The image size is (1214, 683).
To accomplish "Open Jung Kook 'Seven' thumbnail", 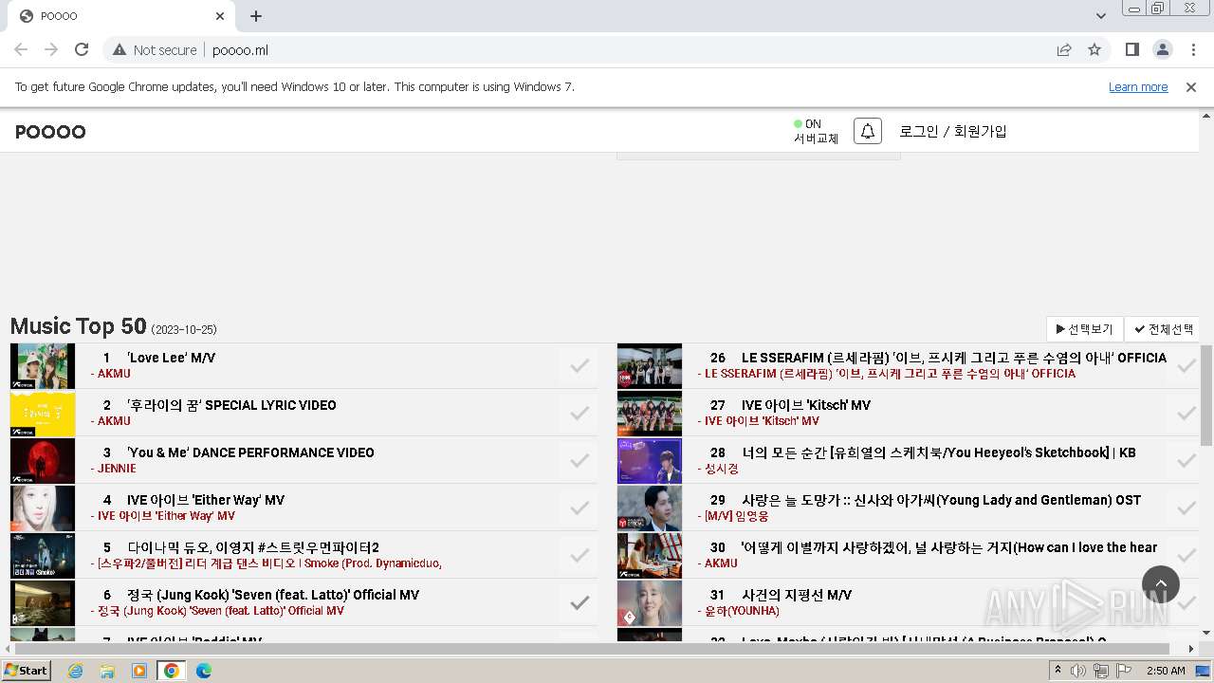I will pyautogui.click(x=43, y=603).
